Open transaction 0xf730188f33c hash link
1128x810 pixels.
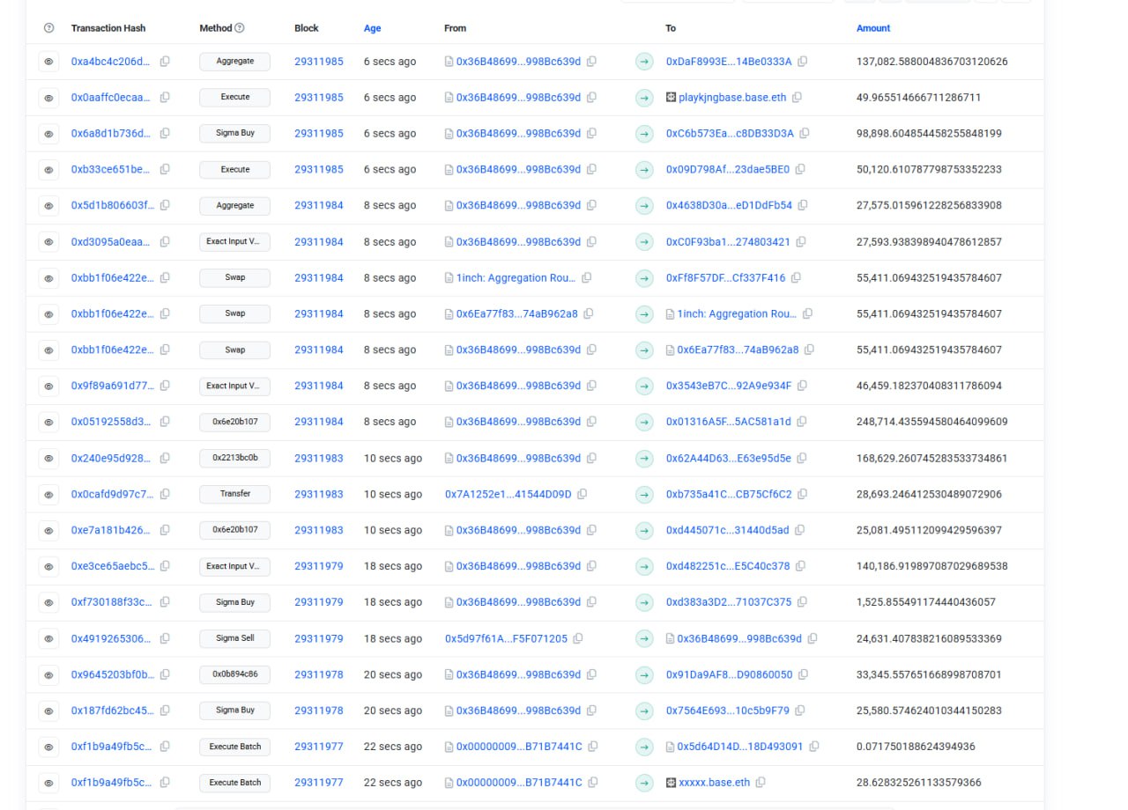[x=112, y=603]
